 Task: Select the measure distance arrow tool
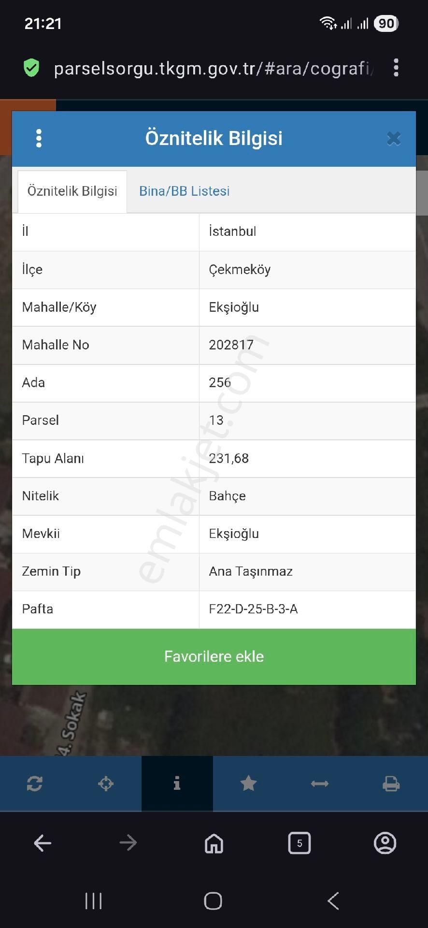pos(320,783)
